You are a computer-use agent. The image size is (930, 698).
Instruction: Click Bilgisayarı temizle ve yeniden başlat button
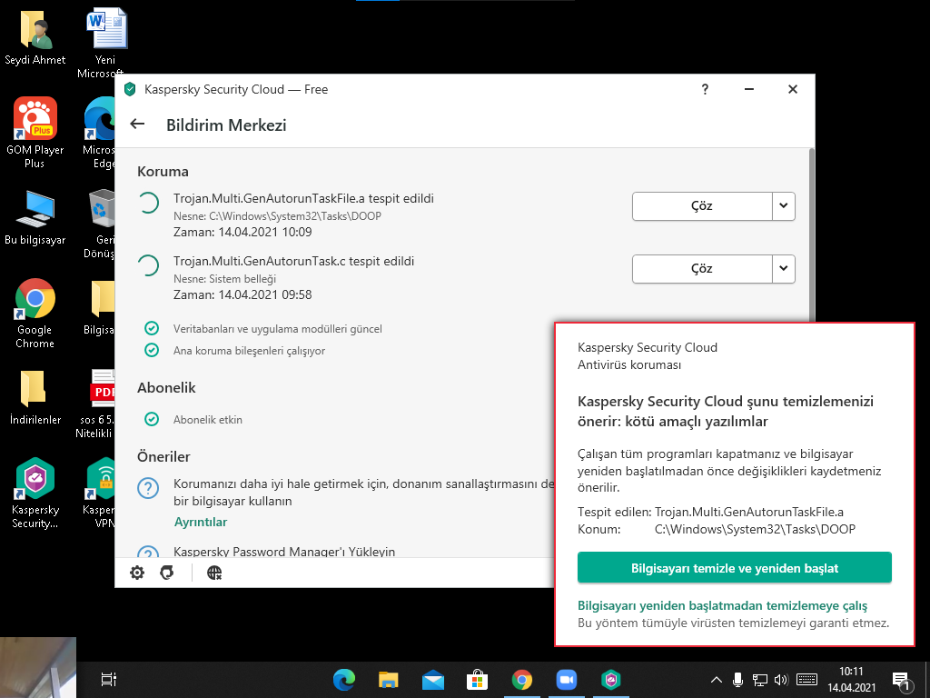coord(734,568)
